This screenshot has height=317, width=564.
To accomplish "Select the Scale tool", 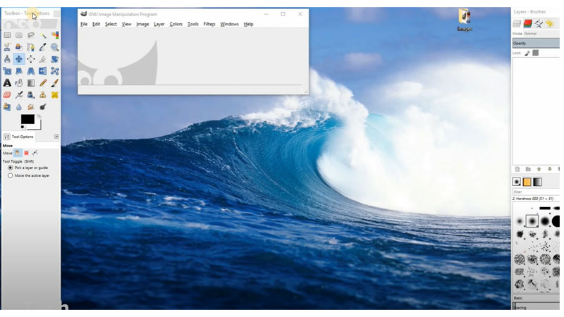I will pyautogui.click(x=7, y=71).
